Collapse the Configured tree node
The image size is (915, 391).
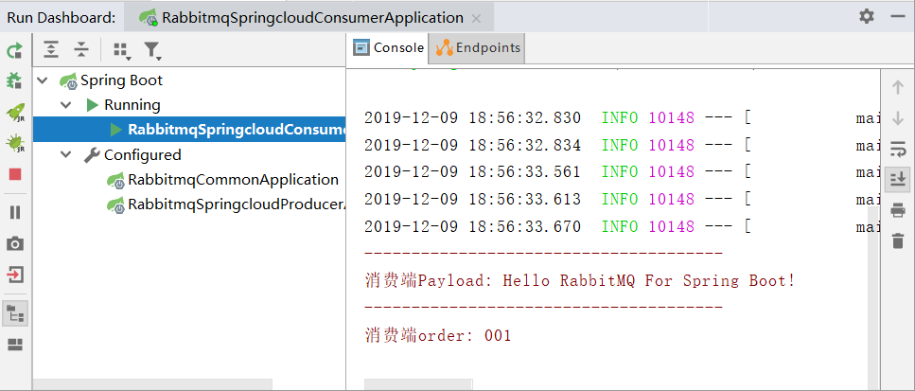coord(66,155)
